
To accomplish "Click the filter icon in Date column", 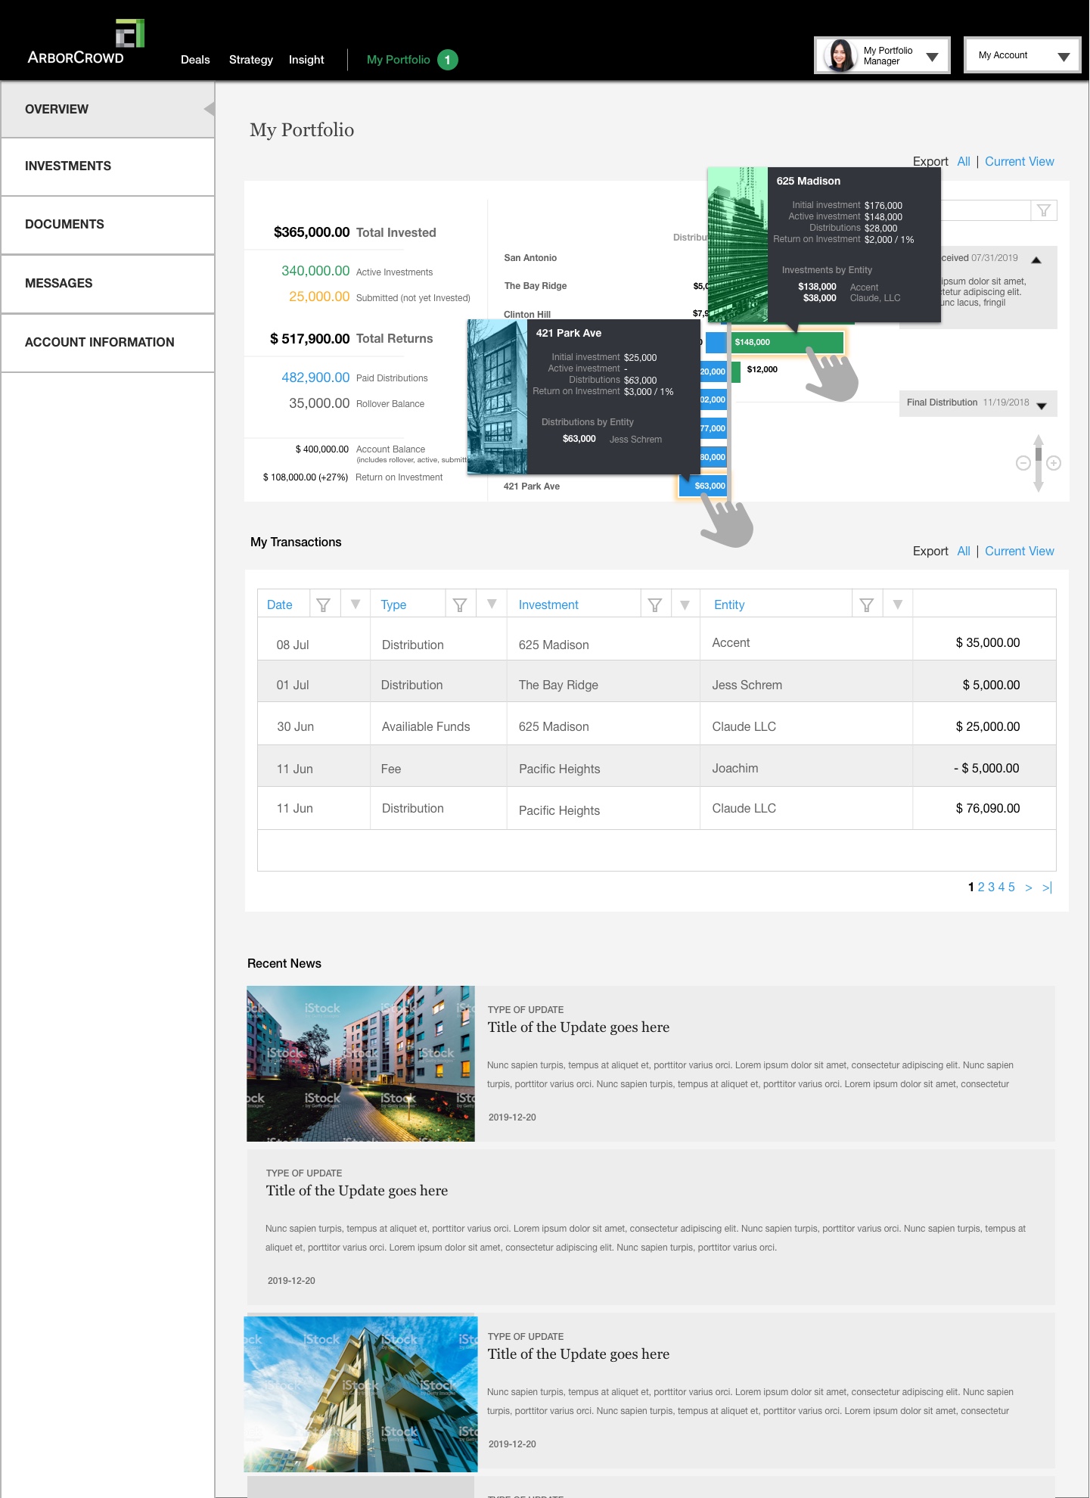I will tap(323, 604).
